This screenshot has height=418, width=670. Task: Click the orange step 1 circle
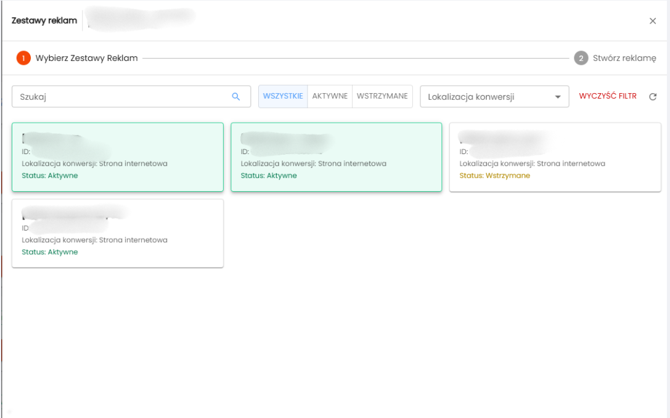(23, 59)
